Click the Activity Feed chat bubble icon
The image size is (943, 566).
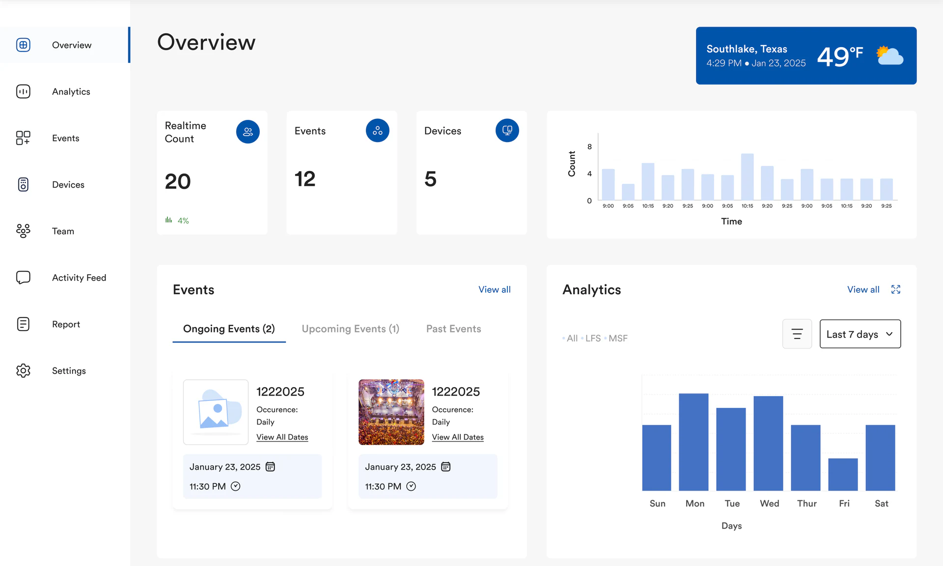pos(23,278)
